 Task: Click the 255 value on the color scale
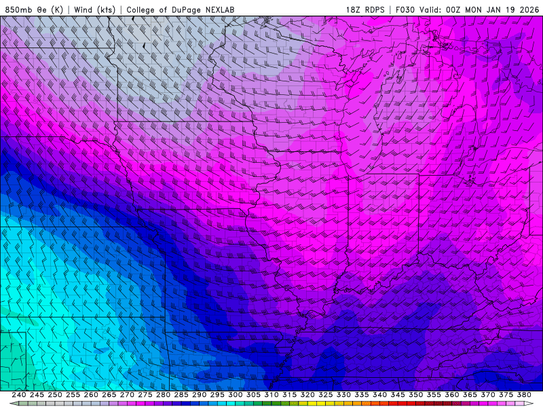point(73,395)
